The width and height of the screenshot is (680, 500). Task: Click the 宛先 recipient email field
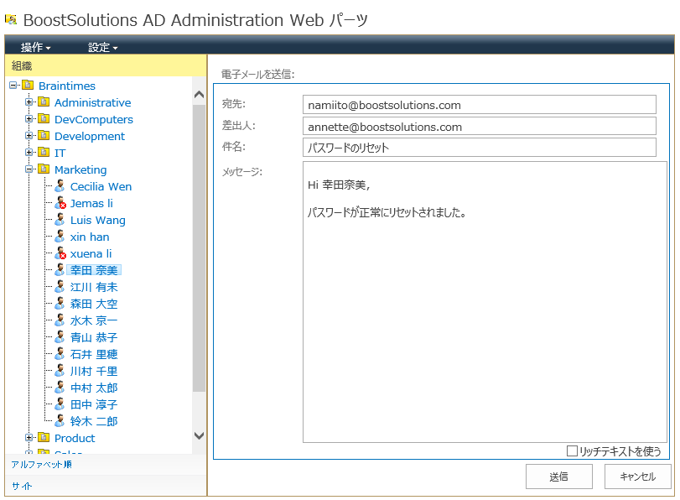[480, 105]
